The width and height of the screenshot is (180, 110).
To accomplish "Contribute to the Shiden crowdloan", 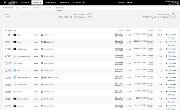I will (171, 63).
